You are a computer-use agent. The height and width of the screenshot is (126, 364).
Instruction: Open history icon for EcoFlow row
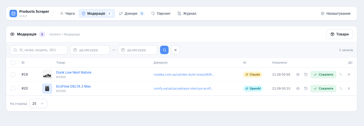point(306,89)
